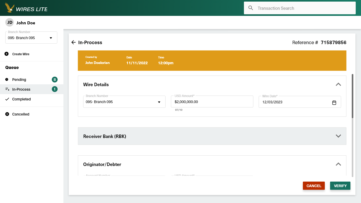The height and width of the screenshot is (203, 361).
Task: Click into the USD Amount field
Action: click(x=212, y=102)
